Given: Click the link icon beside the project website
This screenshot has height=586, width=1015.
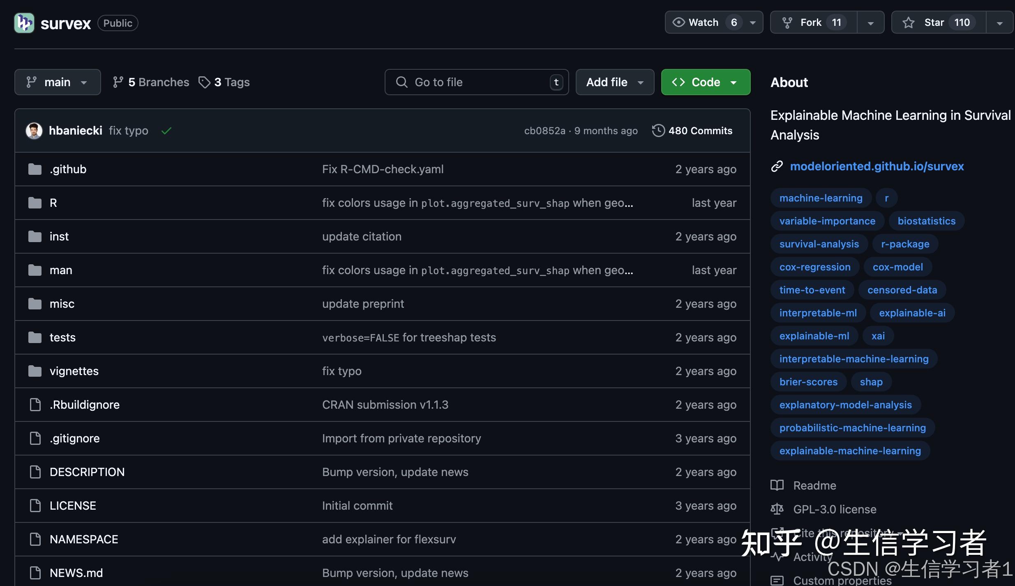Looking at the screenshot, I should tap(777, 166).
